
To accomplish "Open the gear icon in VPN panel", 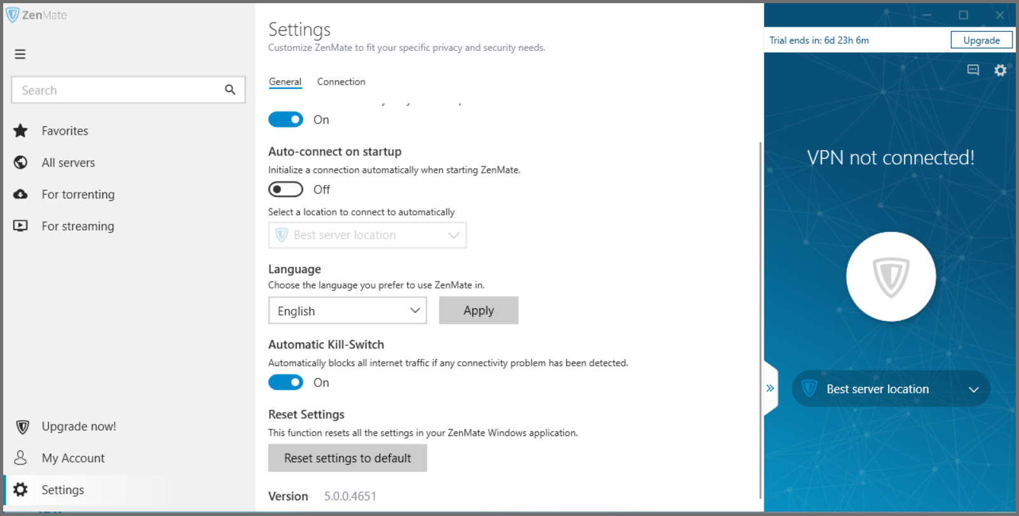I will [1001, 70].
